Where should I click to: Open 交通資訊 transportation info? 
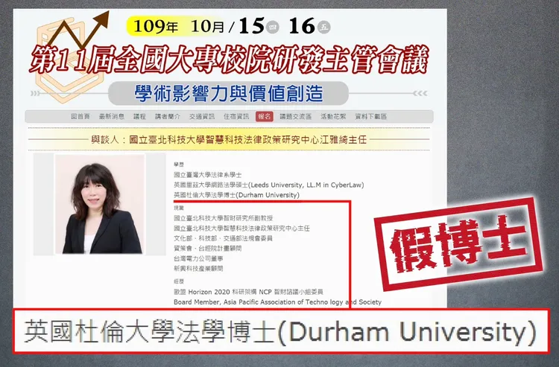pyautogui.click(x=203, y=117)
